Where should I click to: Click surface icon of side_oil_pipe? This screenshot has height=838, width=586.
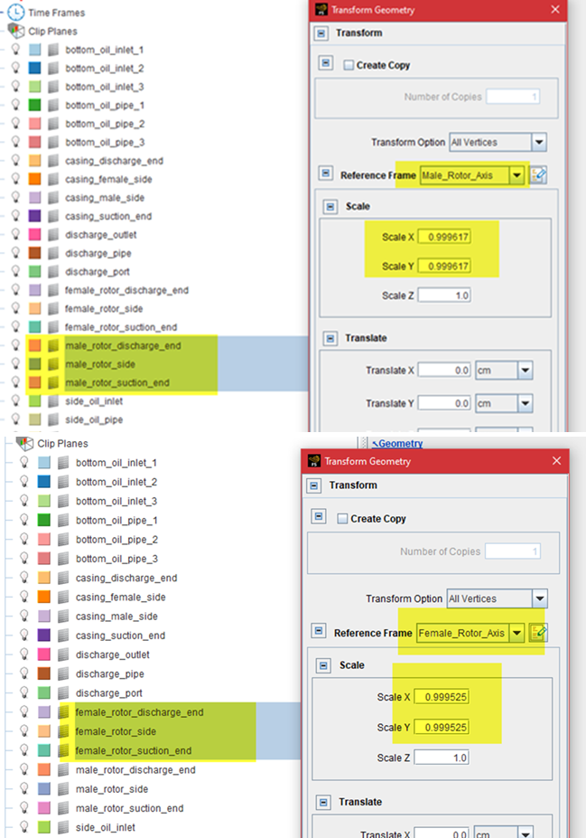pyautogui.click(x=53, y=419)
